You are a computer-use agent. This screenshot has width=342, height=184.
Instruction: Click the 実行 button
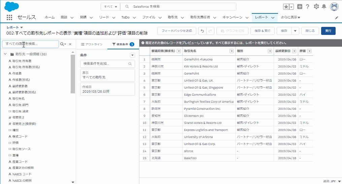pos(328,31)
